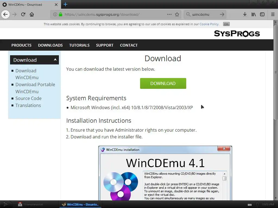Screen dimensions: 278x208
Task: Open the hamburger application menu
Action: click(x=273, y=14)
